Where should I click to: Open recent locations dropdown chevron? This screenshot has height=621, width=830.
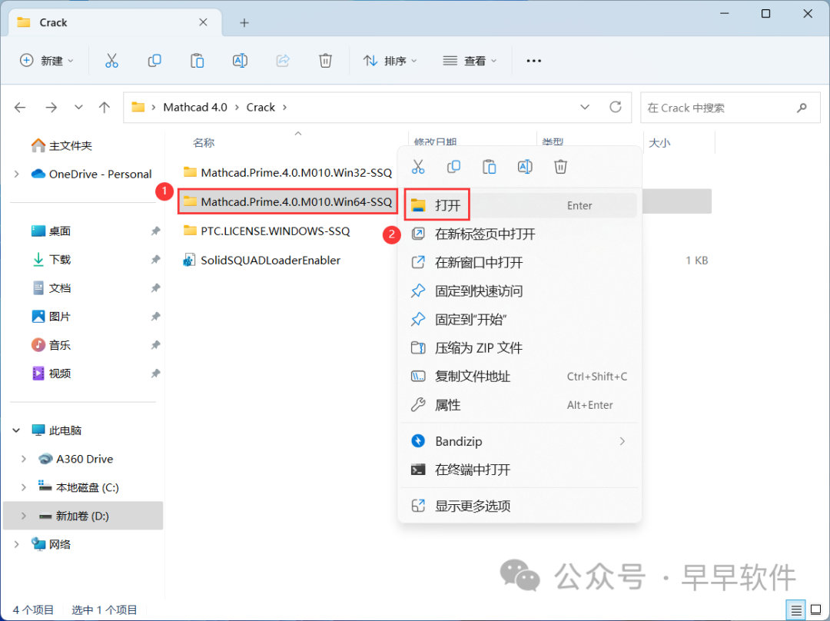[x=78, y=108]
